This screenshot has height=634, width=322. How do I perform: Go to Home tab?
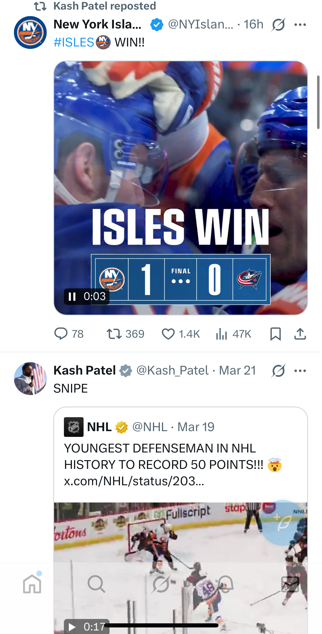point(32,584)
